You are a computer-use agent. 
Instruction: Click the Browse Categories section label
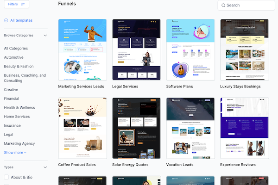tap(19, 36)
